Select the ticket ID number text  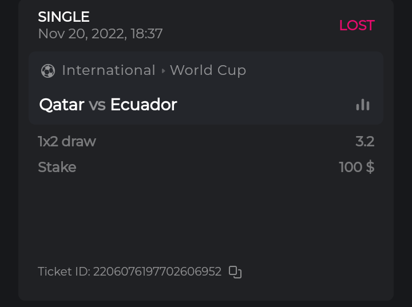[157, 272]
